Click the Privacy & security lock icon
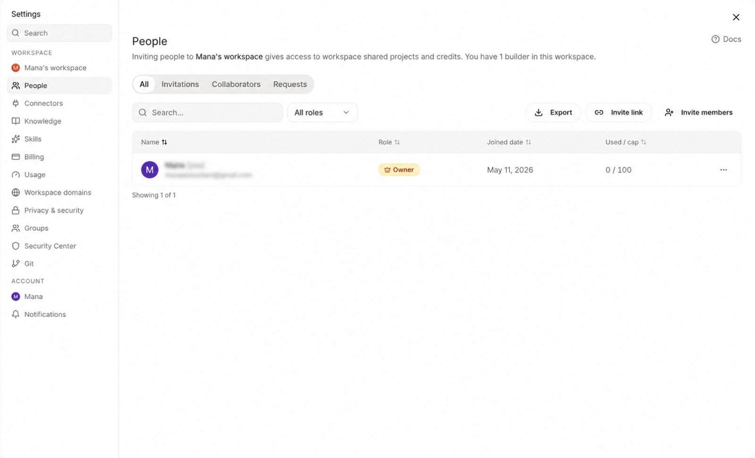 (16, 210)
